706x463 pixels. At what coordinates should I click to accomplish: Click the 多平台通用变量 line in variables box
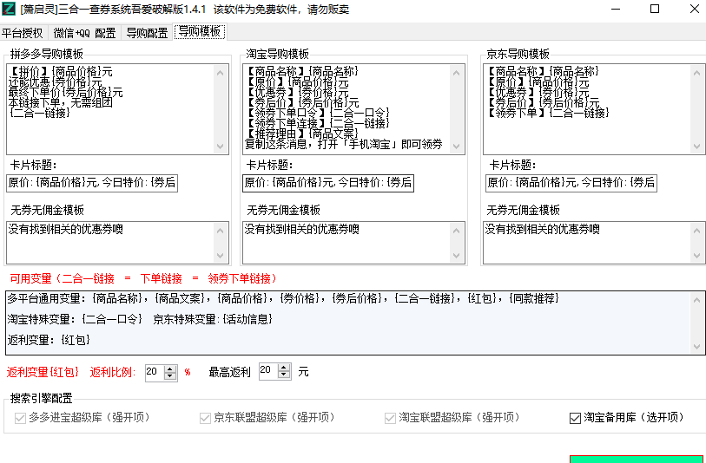[x=283, y=298]
